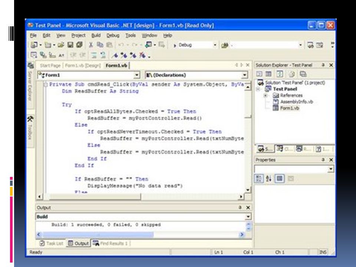Click the Display Parameter Info icon

[43, 55]
